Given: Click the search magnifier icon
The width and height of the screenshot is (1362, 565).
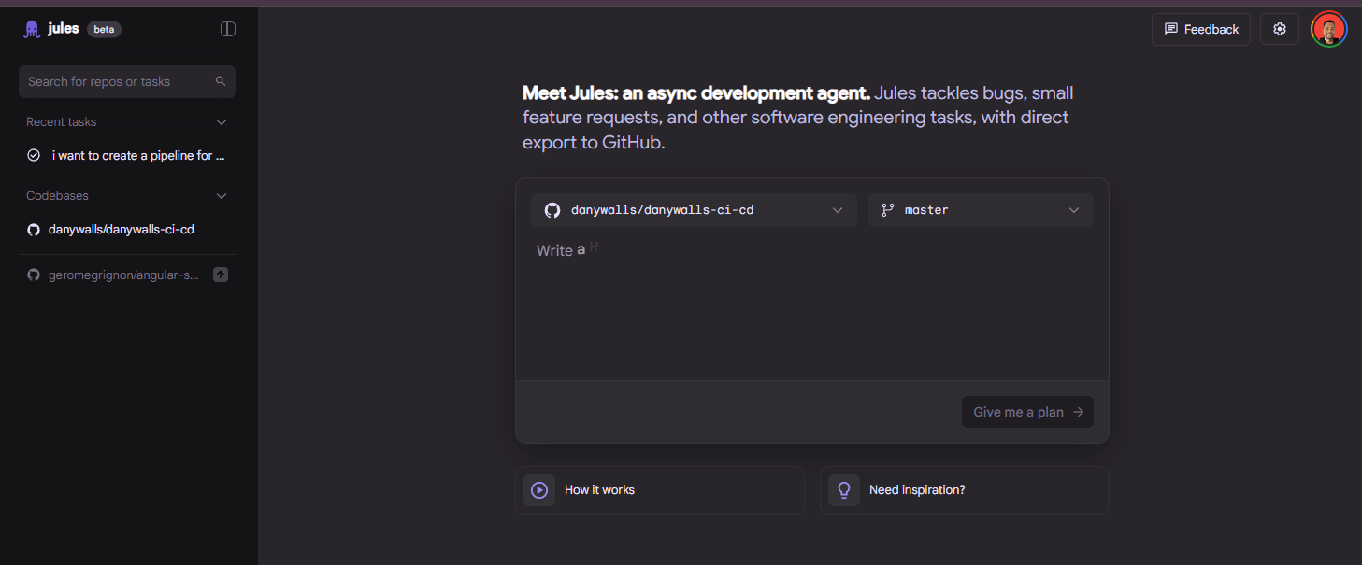Looking at the screenshot, I should (x=221, y=81).
